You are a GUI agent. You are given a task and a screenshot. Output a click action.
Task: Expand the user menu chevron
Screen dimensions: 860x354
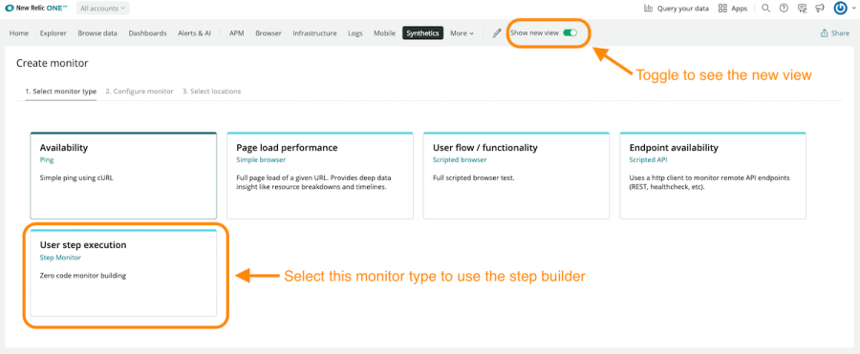(853, 9)
